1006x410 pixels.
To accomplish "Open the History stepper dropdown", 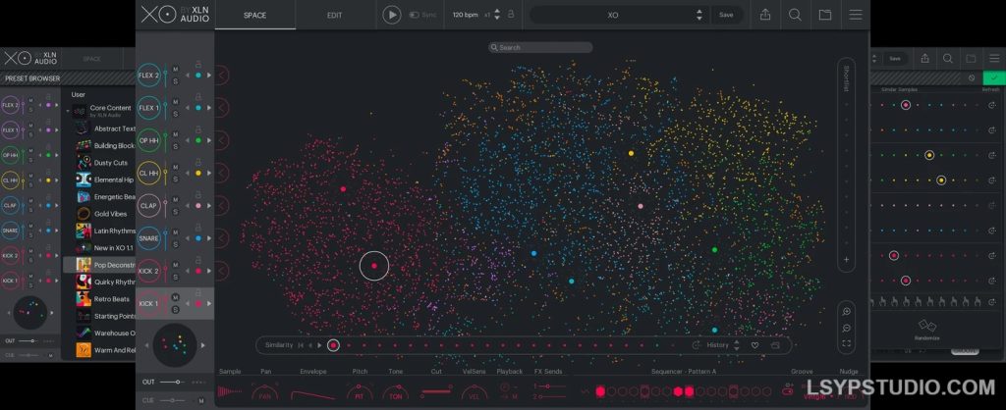I will tap(737, 345).
